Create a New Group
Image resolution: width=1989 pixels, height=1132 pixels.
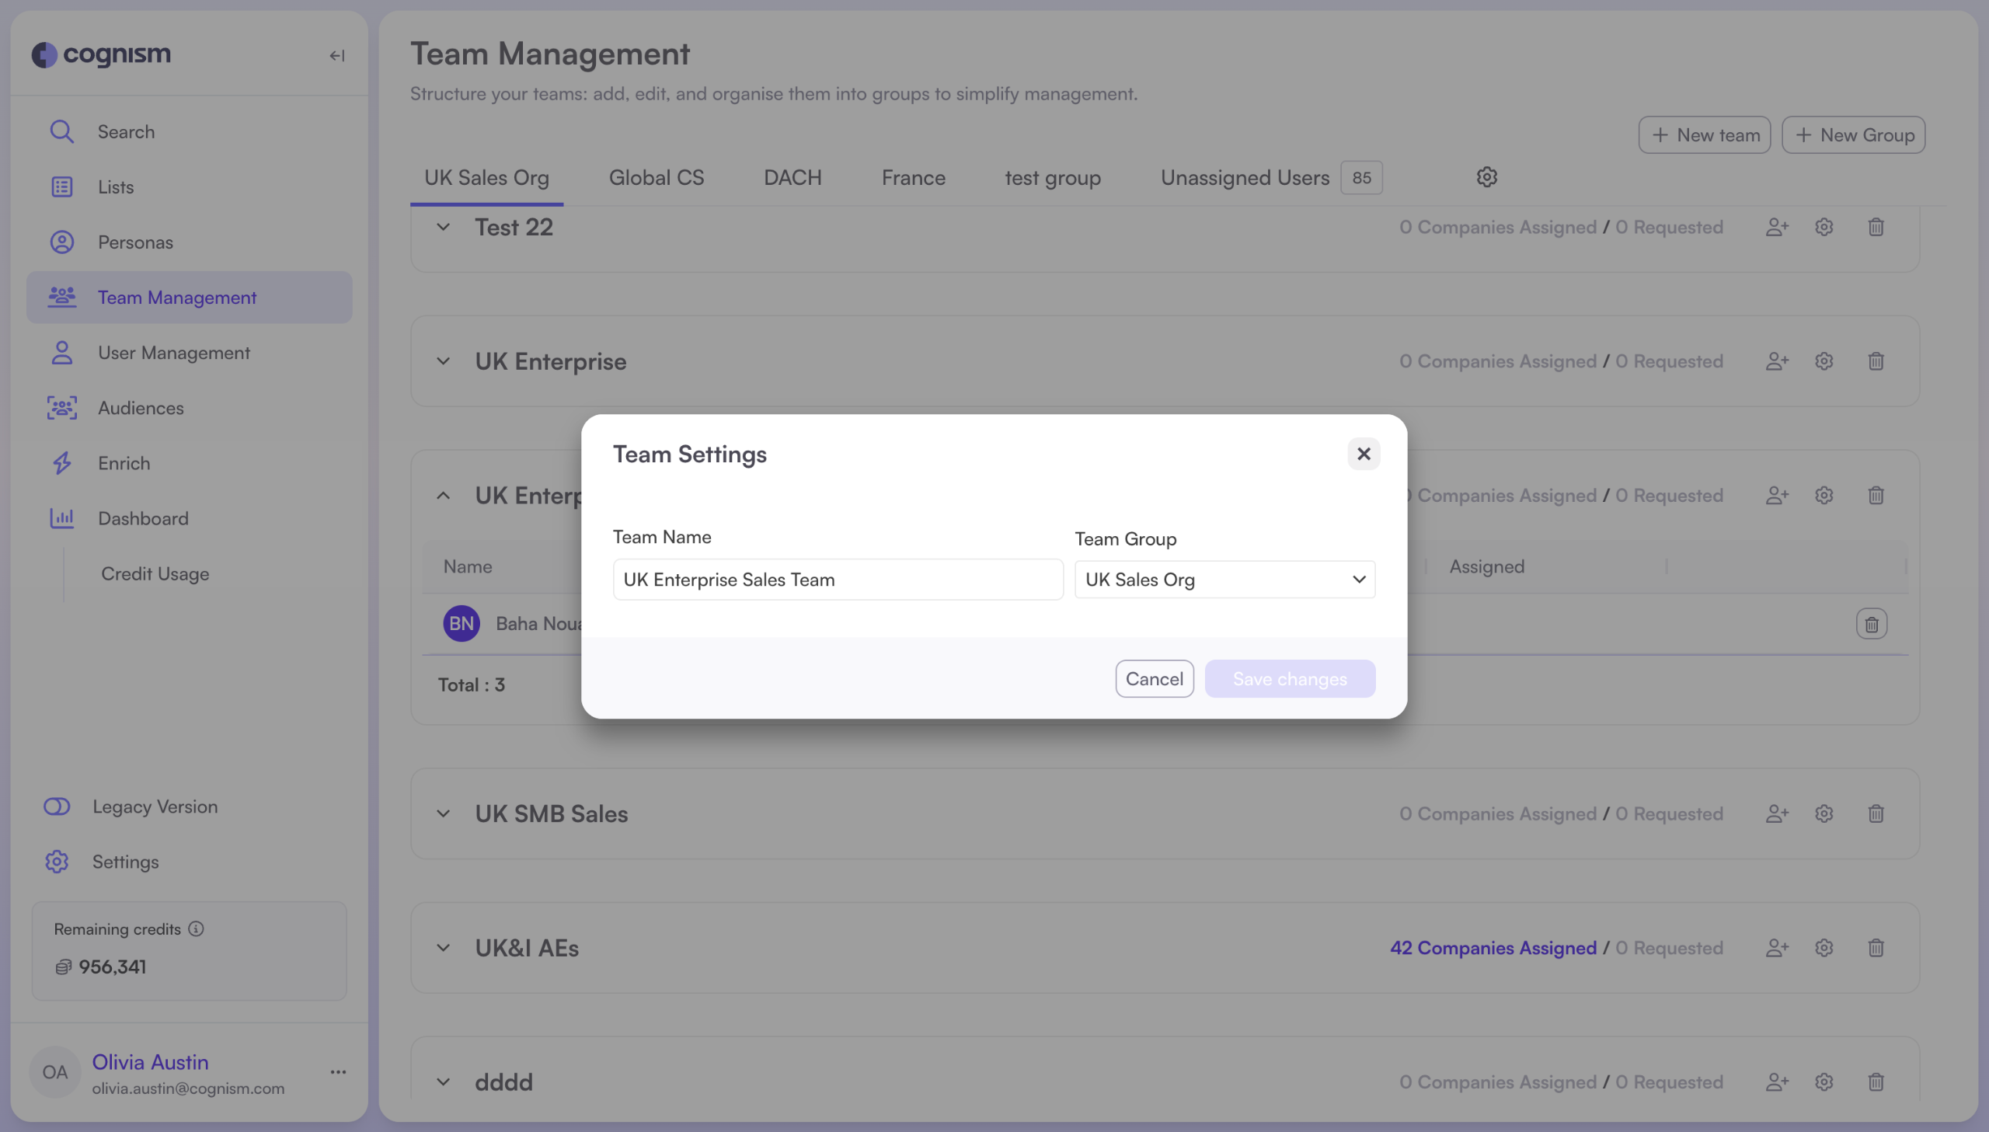1852,134
